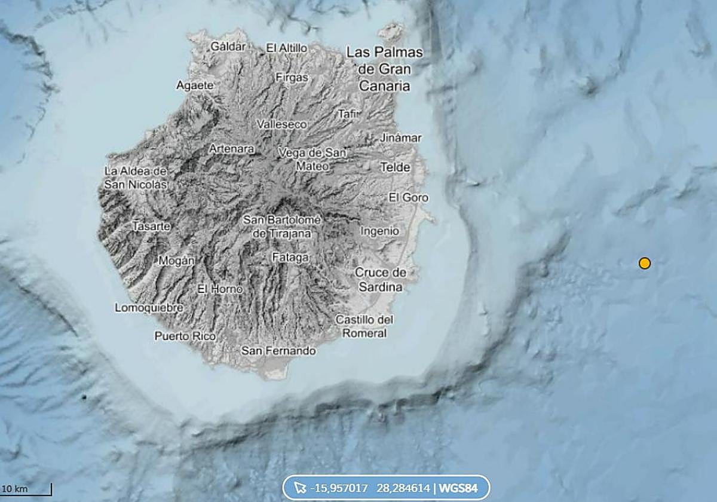717x502 pixels.
Task: Click the Puerto Rico town label
Action: [185, 336]
